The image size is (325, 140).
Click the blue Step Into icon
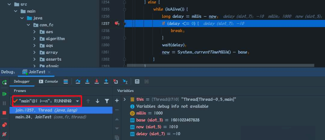[x=87, y=82]
